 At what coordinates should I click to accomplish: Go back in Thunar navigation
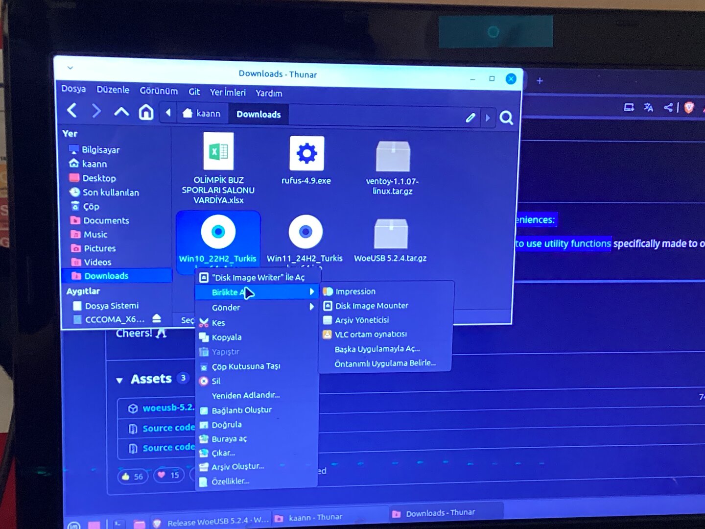[x=72, y=111]
